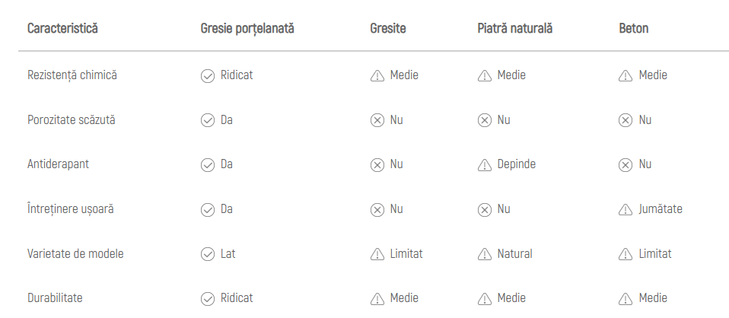This screenshot has height=318, width=729.
Task: Click X icon for Gresite Antiderapant
Action: click(x=377, y=165)
